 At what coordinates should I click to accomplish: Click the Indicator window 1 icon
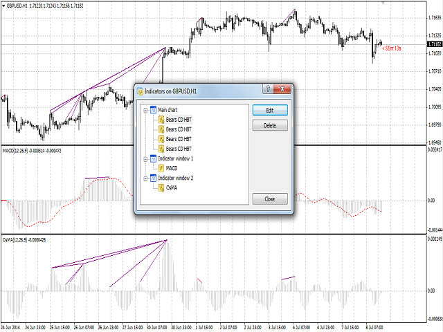click(x=153, y=158)
